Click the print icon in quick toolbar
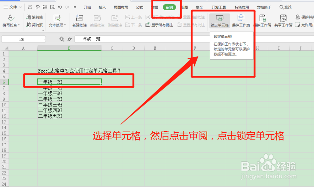 point(45,7)
